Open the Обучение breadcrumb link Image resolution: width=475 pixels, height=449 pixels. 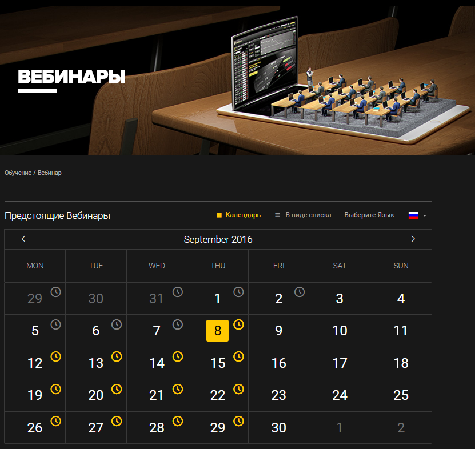tap(18, 173)
